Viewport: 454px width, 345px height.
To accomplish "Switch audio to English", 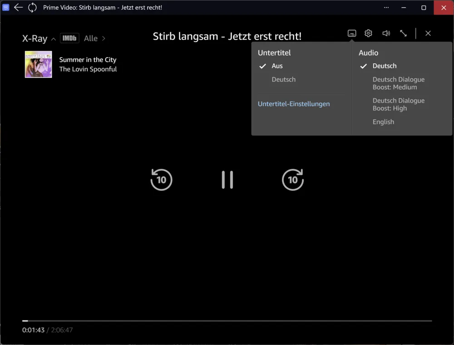I will click(383, 122).
